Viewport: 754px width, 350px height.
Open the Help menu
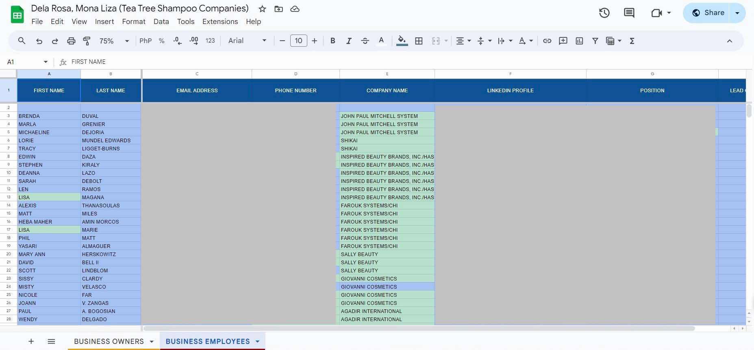[254, 22]
